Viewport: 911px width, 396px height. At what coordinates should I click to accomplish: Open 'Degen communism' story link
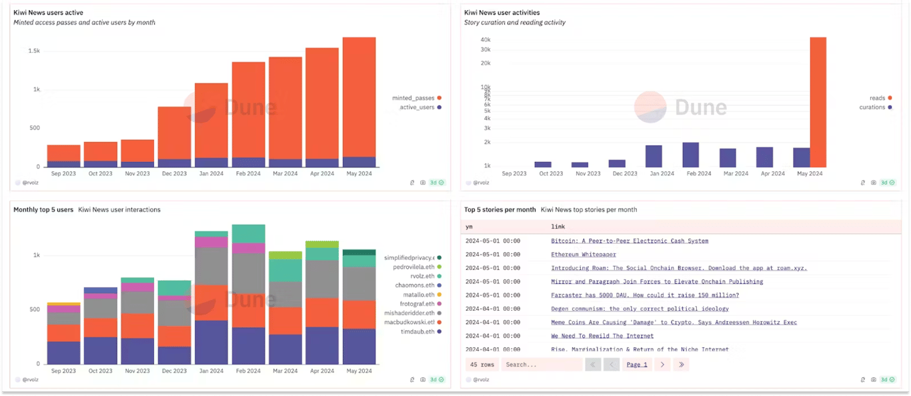(x=640, y=309)
